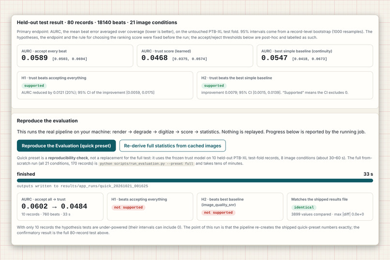Viewport: 390px width, 260px height.
Task: Click the Reproduce the evaluation heading
Action: pyautogui.click(x=47, y=121)
